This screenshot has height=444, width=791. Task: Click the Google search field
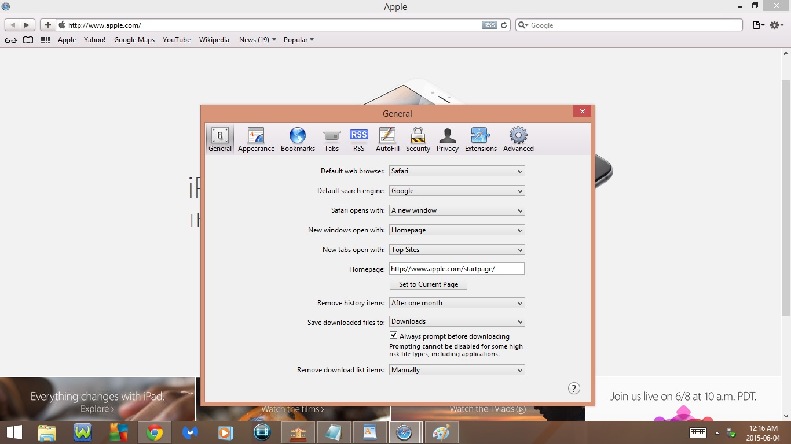tap(629, 25)
